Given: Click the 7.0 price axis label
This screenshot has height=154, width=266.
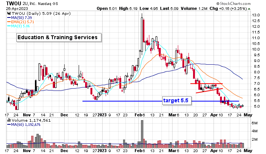Looking at the screenshot, I should [256, 84].
